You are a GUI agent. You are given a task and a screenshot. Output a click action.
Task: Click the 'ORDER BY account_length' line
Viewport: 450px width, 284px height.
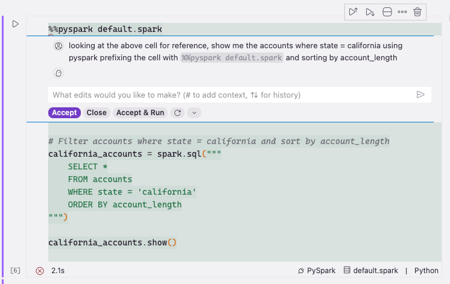tap(124, 205)
